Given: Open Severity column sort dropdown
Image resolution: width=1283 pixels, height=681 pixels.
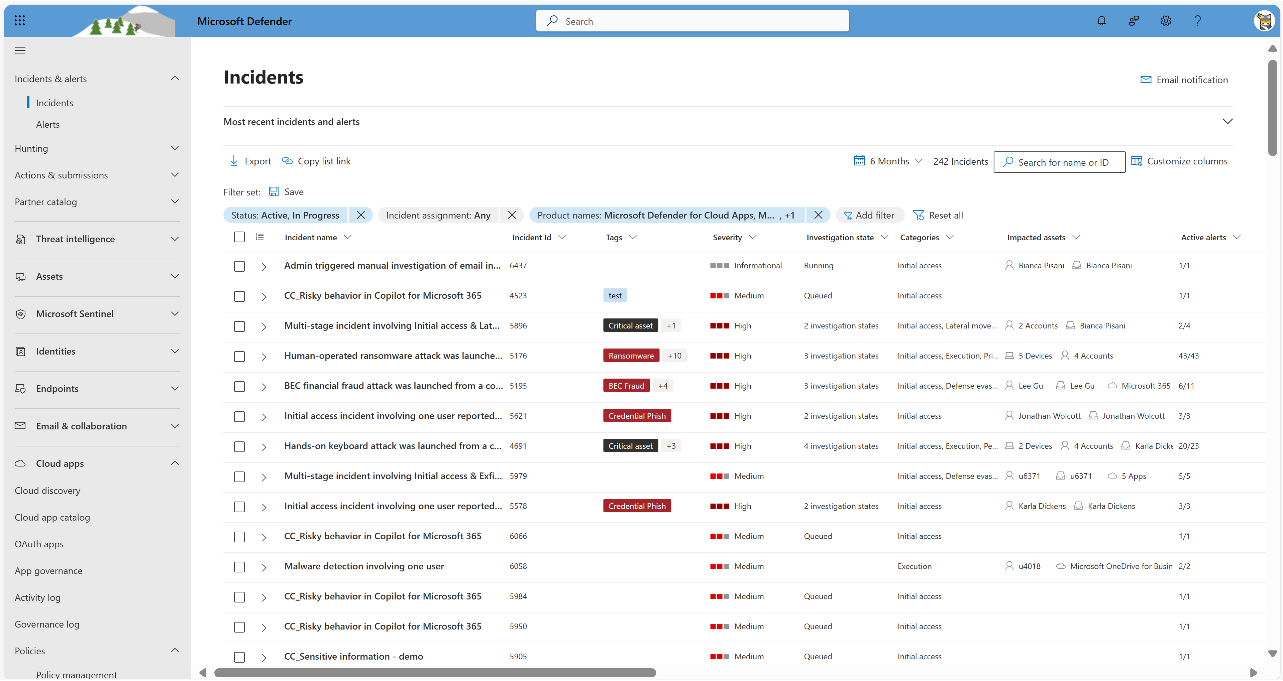Looking at the screenshot, I should click(x=753, y=237).
